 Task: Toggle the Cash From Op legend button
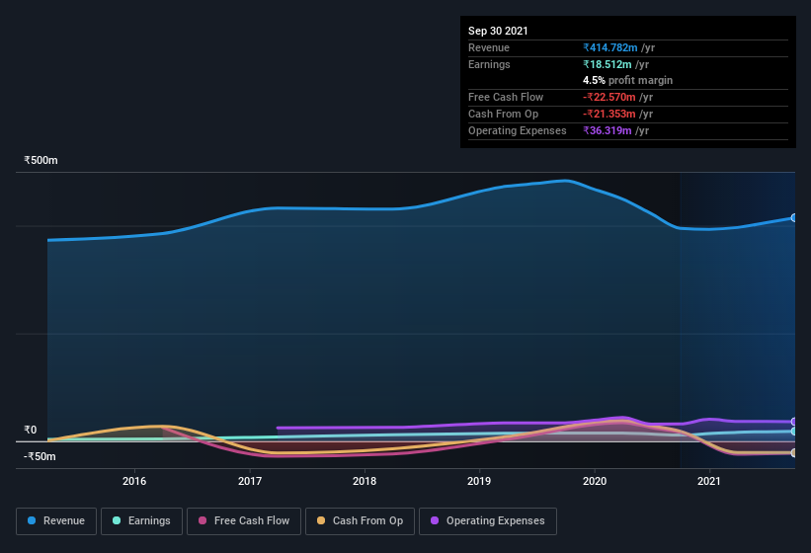point(360,521)
